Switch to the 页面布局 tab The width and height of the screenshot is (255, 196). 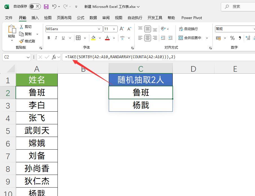point(64,18)
